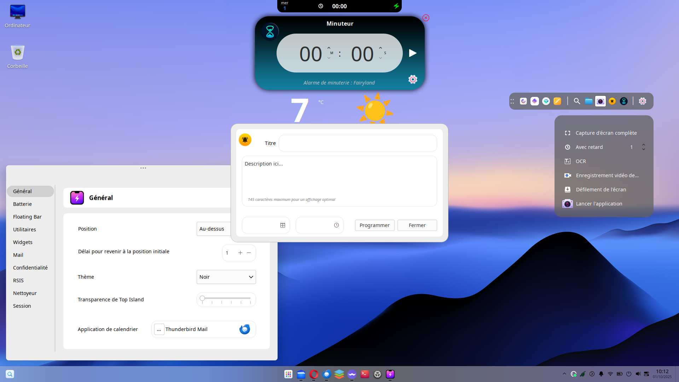The height and width of the screenshot is (382, 679).
Task: Open the Floating Bar settings tab
Action: point(30,217)
